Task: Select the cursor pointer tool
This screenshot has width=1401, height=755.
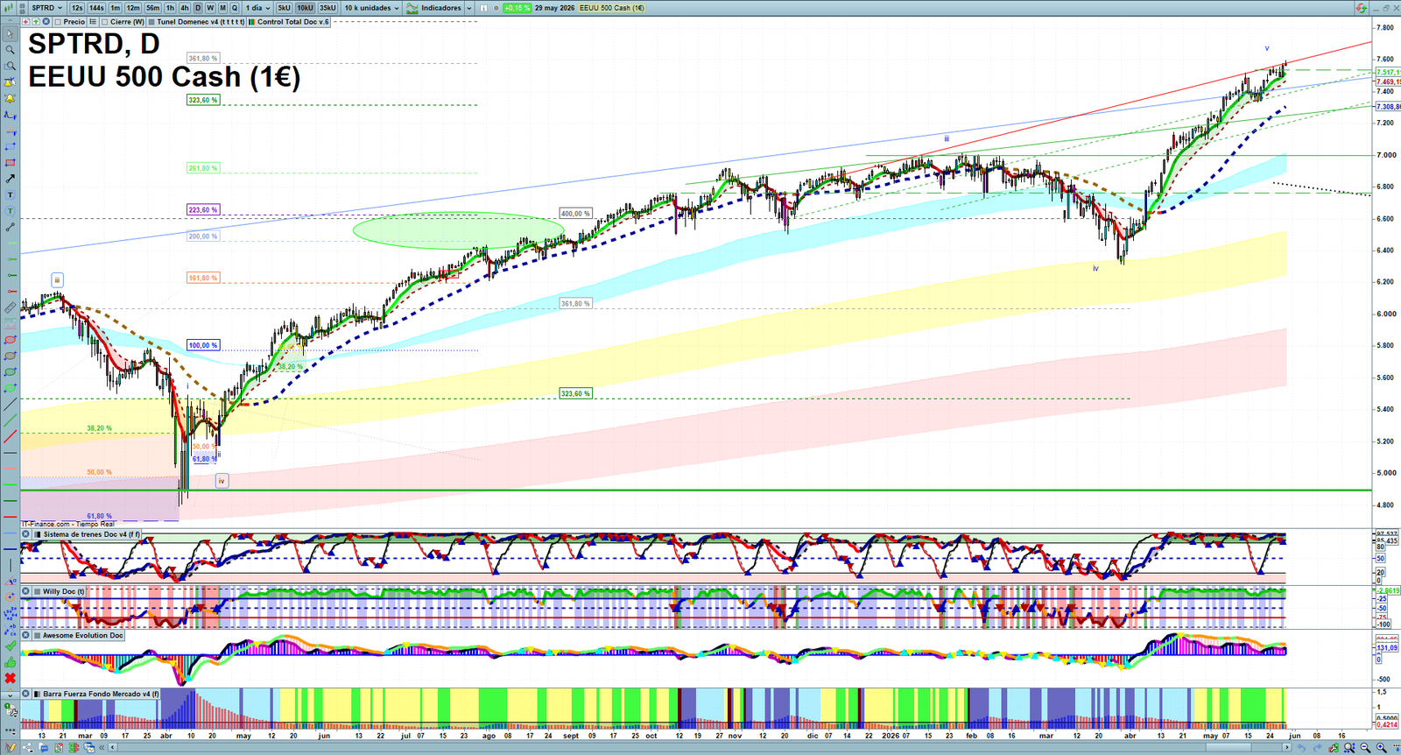Action: 11,33
